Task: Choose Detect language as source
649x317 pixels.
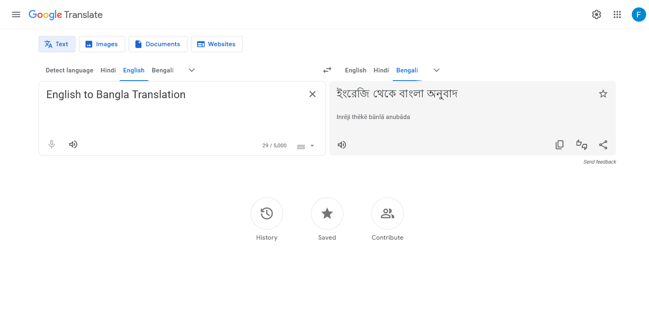Action: pos(69,70)
